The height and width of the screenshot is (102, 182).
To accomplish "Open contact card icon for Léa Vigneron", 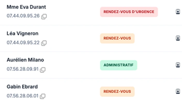I will pyautogui.click(x=178, y=38).
